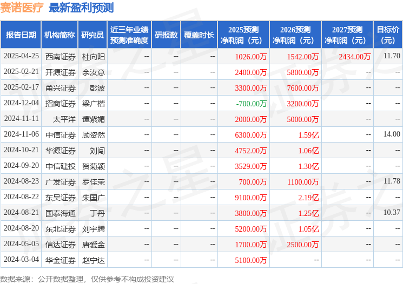Select the date 2025-02-21
Image resolution: width=403 pixels, height=284 pixels.
click(21, 72)
